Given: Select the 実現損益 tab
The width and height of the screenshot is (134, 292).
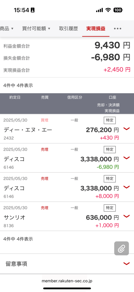Looking at the screenshot, I should click(x=96, y=29).
